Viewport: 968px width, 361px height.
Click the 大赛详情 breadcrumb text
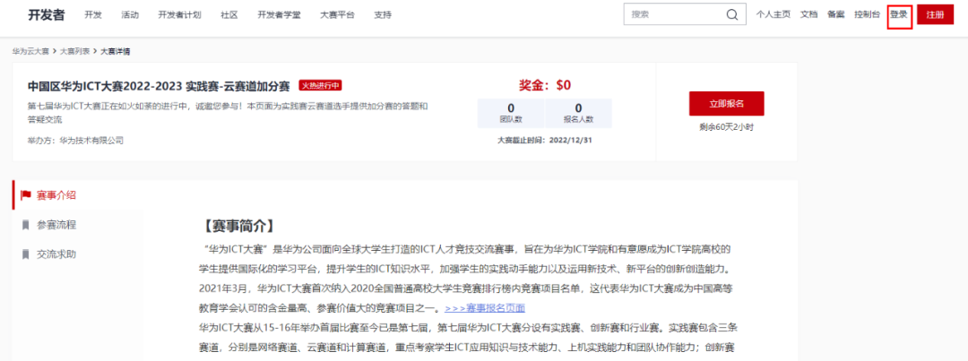[116, 51]
